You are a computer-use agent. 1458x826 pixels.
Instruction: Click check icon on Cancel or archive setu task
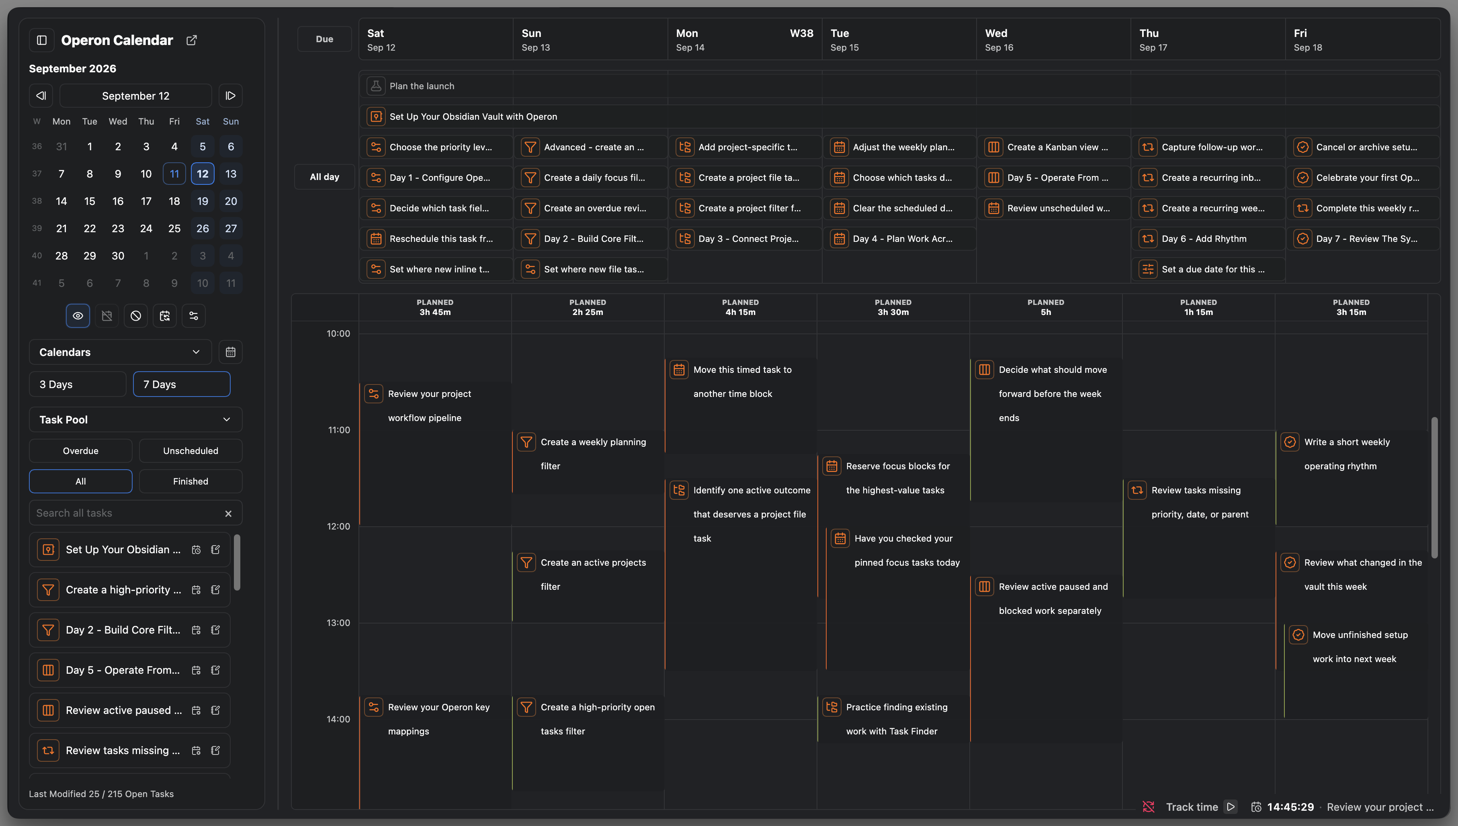pos(1302,147)
